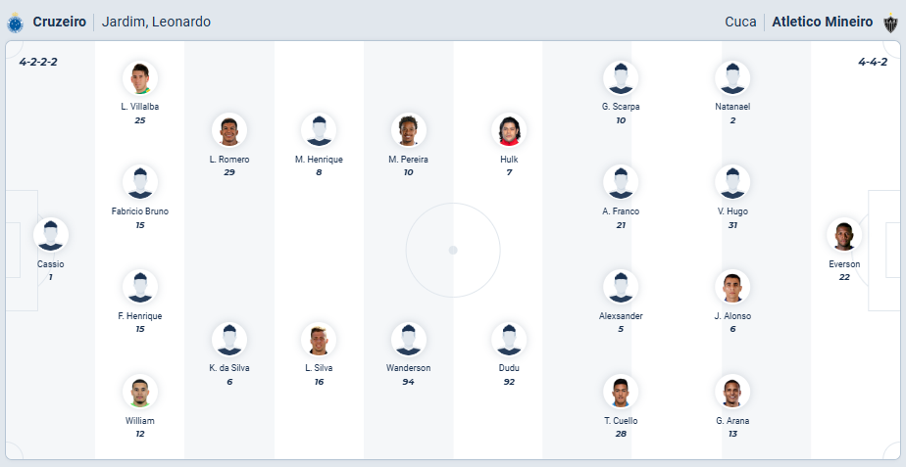The width and height of the screenshot is (906, 467).
Task: Click Natanael's avatar icon
Action: point(732,77)
